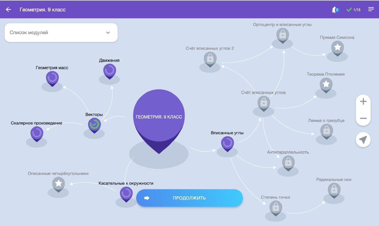Click the Антипараллельность label
This screenshot has height=226, width=379.
tap(288, 152)
